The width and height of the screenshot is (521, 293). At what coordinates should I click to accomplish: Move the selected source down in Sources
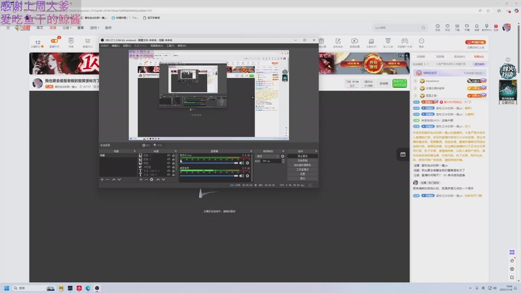[163, 180]
